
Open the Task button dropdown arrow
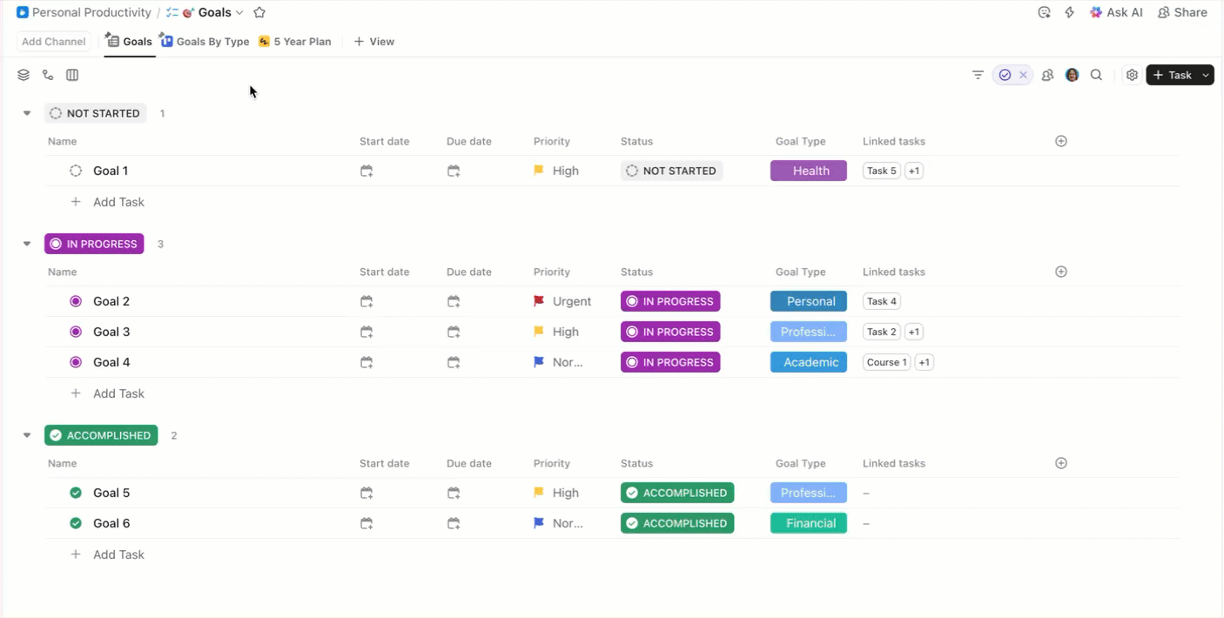(x=1206, y=76)
